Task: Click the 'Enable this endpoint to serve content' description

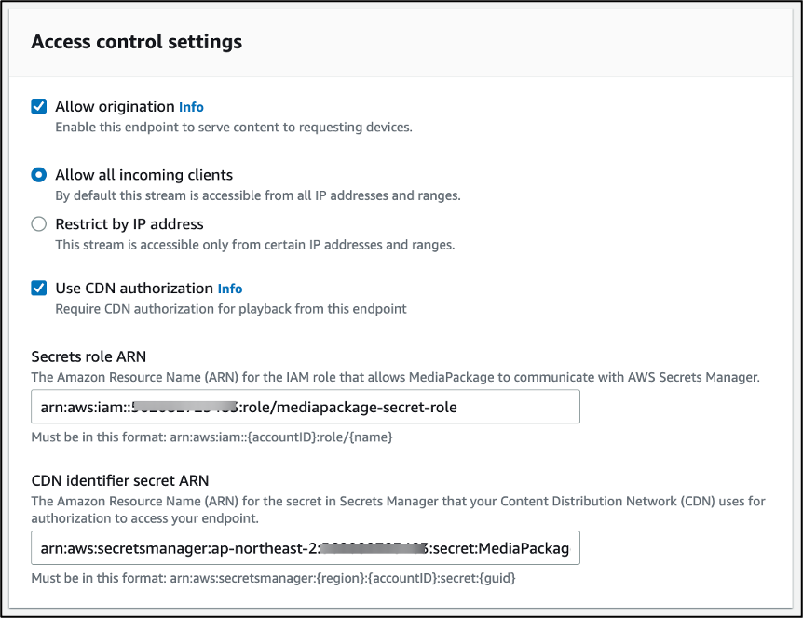Action: click(x=233, y=127)
